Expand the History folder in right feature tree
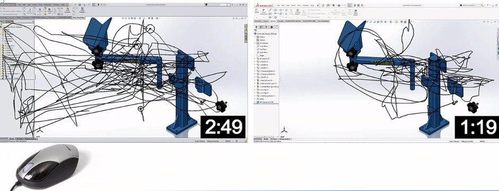Viewport: 499px width, 191px height. pos(255,37)
